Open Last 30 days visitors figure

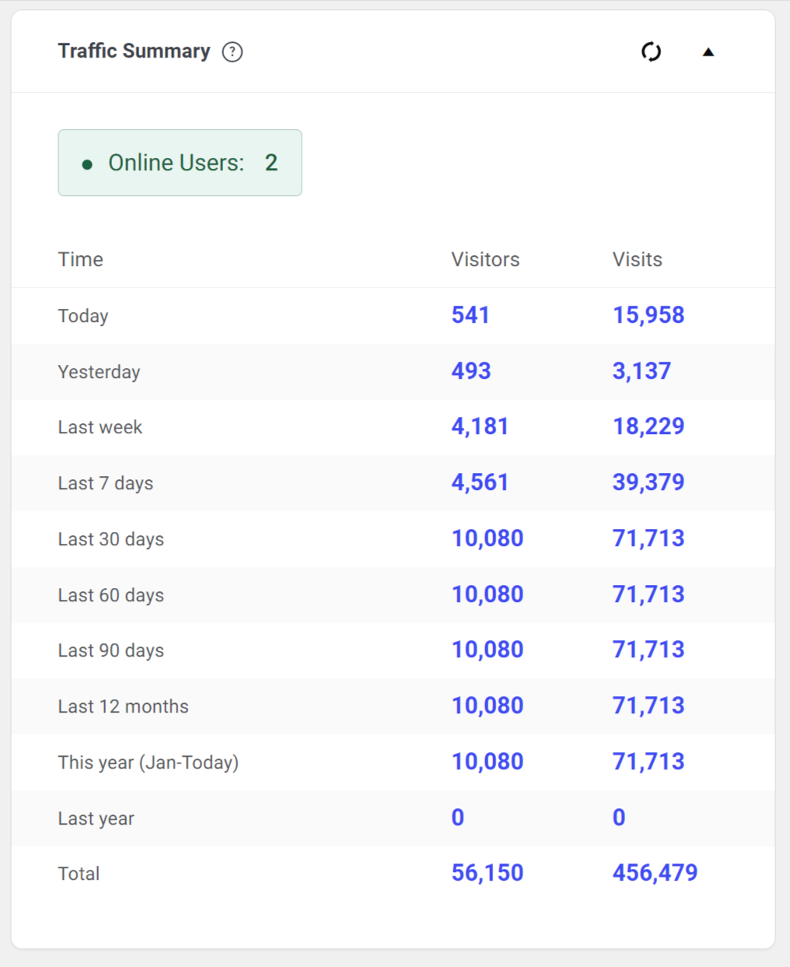coord(488,538)
